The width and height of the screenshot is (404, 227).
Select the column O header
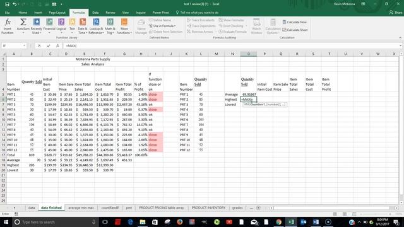(x=248, y=54)
